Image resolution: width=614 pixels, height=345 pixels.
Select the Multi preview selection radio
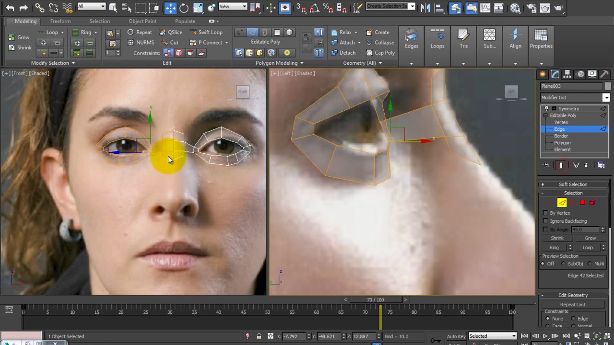pyautogui.click(x=590, y=264)
